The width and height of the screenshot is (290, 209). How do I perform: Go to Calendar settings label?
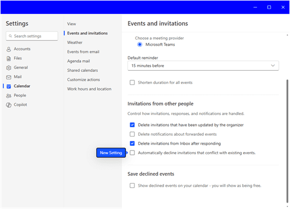coord(22,86)
